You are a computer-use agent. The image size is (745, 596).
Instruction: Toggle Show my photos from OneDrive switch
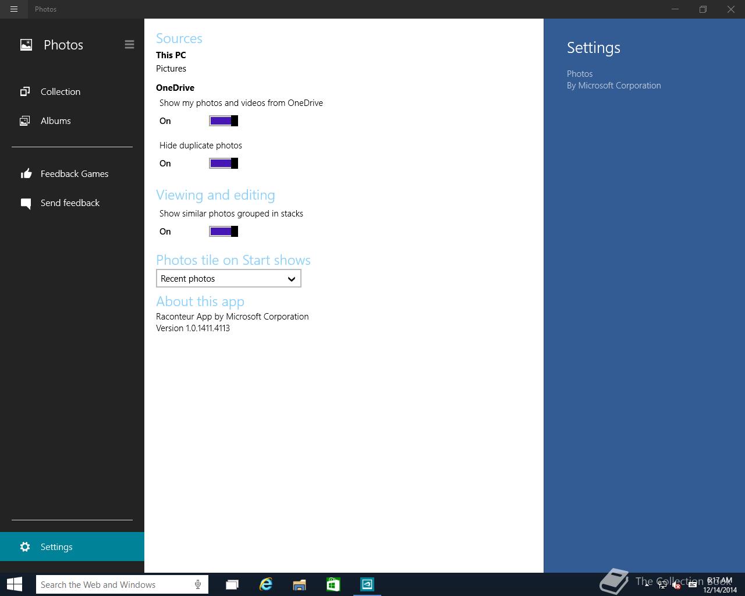(223, 120)
